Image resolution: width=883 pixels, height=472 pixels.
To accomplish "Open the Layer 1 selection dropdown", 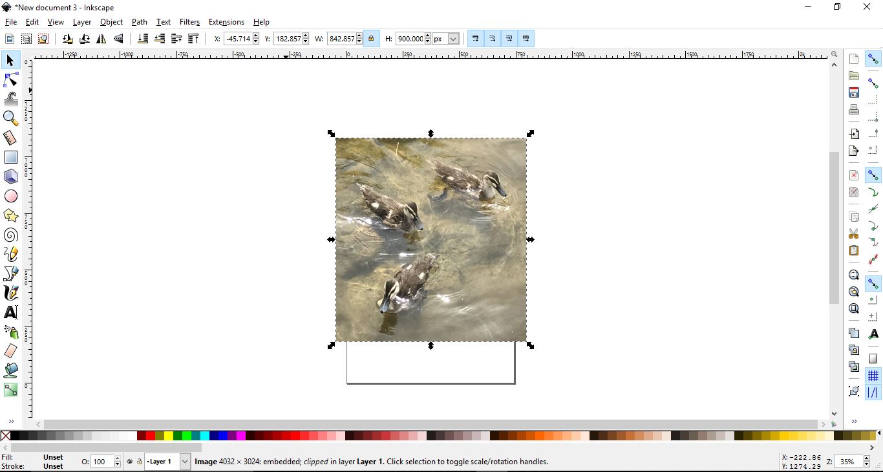I will (186, 462).
